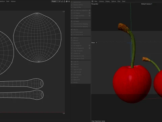The height and width of the screenshot is (122, 162).
Task: Open options gear for UV Straighten
Action: click(x=89, y=45)
